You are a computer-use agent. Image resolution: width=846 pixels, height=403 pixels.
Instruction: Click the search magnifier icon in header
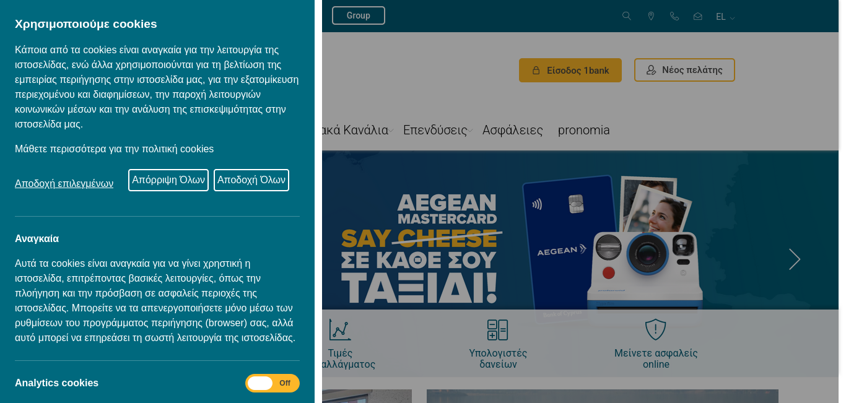(x=627, y=16)
